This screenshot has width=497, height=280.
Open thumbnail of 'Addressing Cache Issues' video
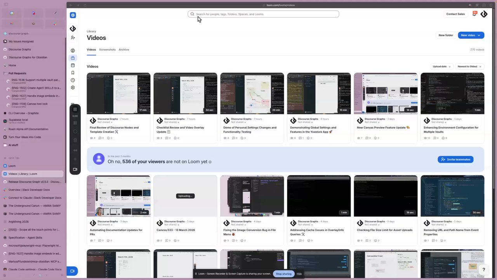point(319,196)
